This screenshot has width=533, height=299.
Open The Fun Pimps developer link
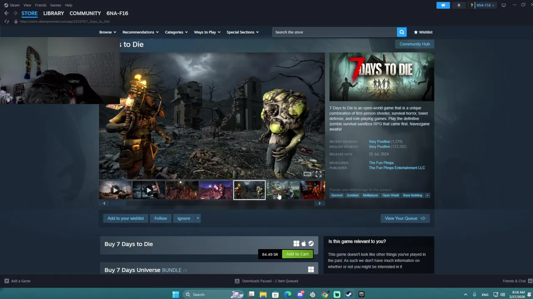tap(381, 163)
